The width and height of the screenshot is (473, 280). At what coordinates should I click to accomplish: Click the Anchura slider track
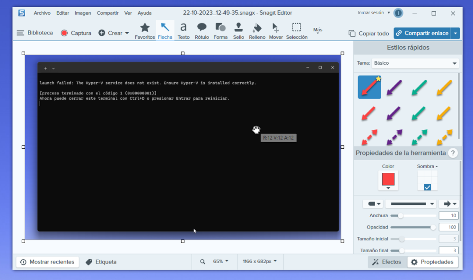(413, 216)
